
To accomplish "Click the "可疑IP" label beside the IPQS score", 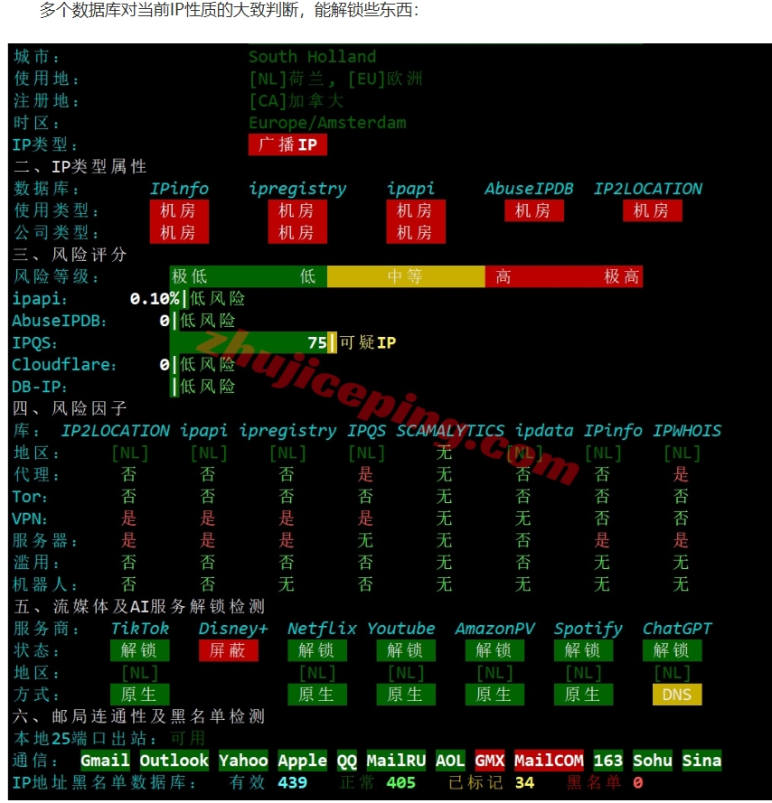I will pyautogui.click(x=368, y=342).
